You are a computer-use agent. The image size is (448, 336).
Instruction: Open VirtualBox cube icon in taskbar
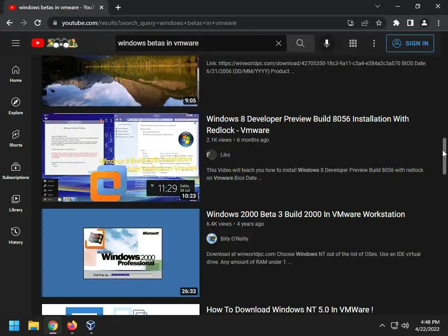pyautogui.click(x=91, y=325)
